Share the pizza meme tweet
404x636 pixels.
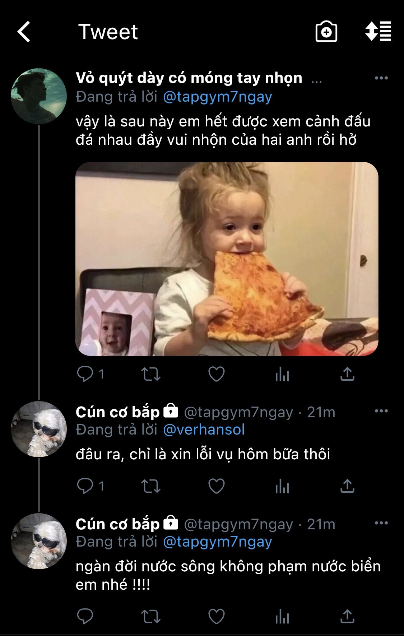pyautogui.click(x=347, y=374)
